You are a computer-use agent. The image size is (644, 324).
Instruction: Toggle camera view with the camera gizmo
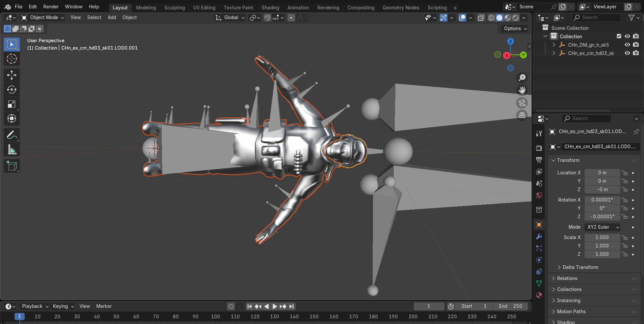[x=522, y=103]
